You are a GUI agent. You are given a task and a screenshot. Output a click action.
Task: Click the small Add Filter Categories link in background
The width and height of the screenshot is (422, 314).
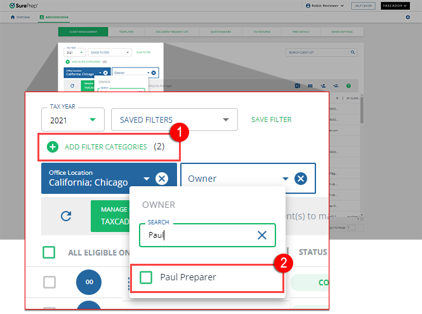click(x=86, y=62)
